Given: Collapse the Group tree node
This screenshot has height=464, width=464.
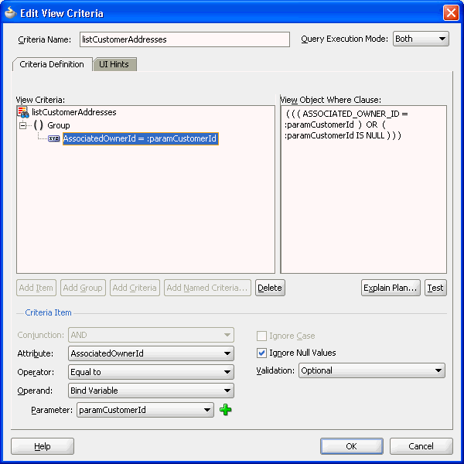Looking at the screenshot, I should (22, 125).
